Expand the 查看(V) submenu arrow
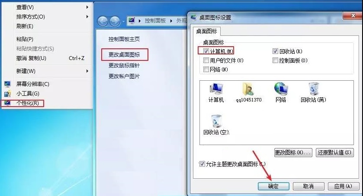Viewport: 363px width, 196px height. click(x=87, y=7)
